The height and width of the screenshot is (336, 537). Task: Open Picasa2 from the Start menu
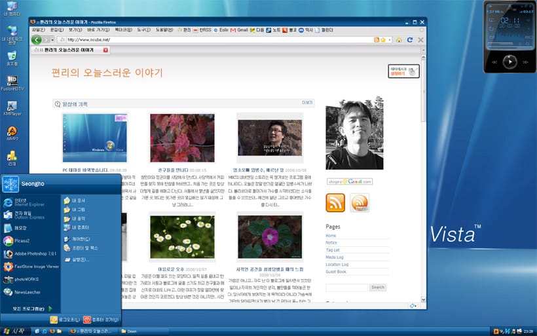coord(24,240)
